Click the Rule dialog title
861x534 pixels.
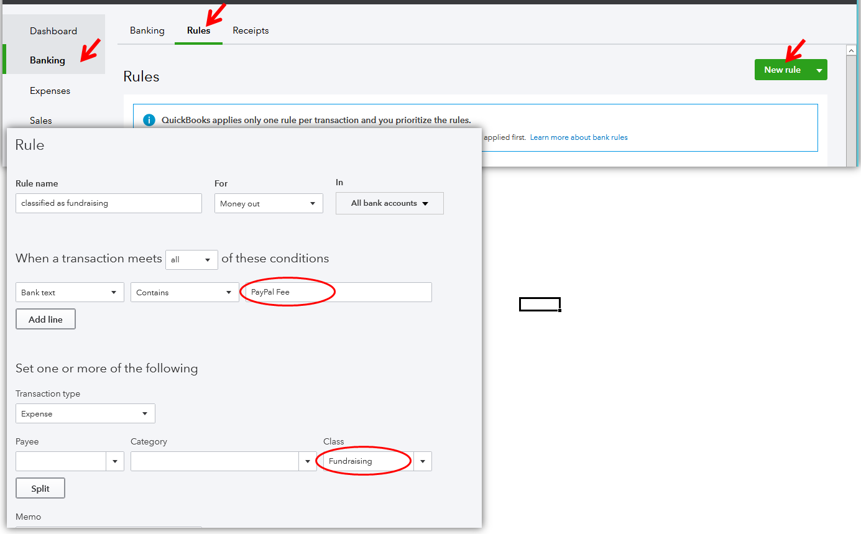(x=30, y=145)
